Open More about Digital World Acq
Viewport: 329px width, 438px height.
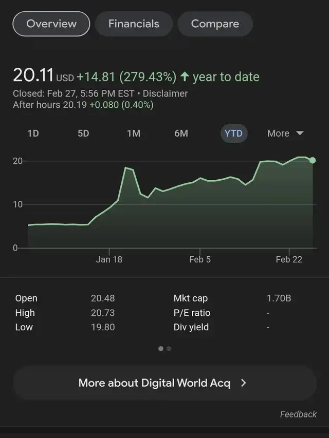154,383
